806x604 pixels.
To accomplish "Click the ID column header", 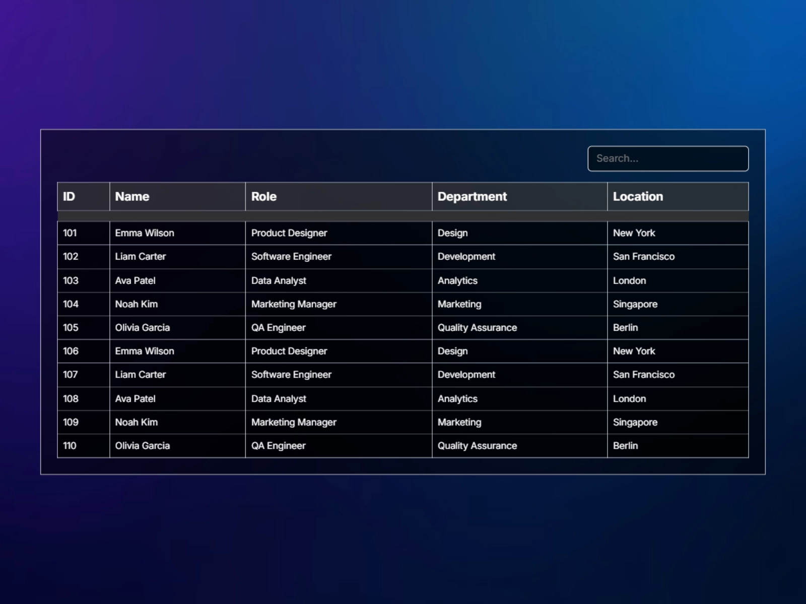I will click(69, 196).
